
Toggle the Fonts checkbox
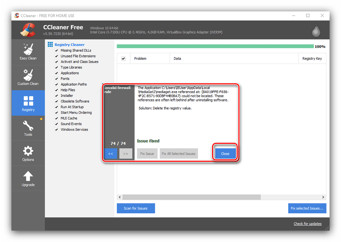click(56, 79)
